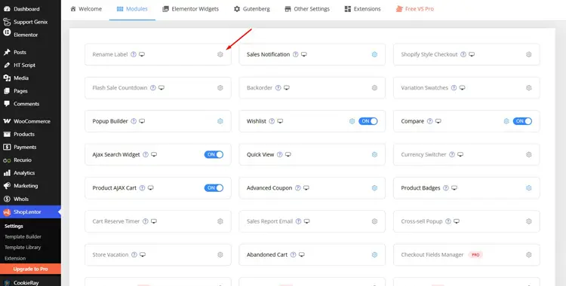Screen dimensions: 566x286
Task: Open Sales Report Email settings gear
Action: tap(374, 221)
